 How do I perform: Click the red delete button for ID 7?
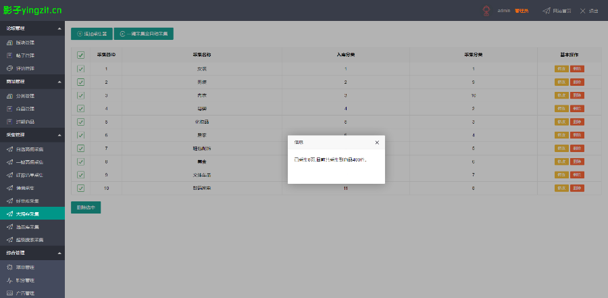(x=577, y=148)
